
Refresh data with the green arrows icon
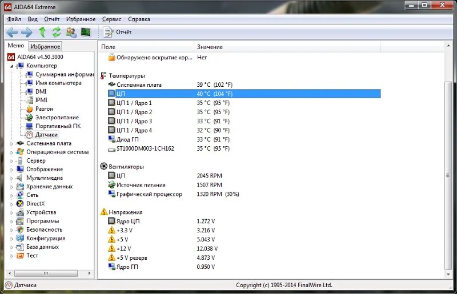pos(56,32)
